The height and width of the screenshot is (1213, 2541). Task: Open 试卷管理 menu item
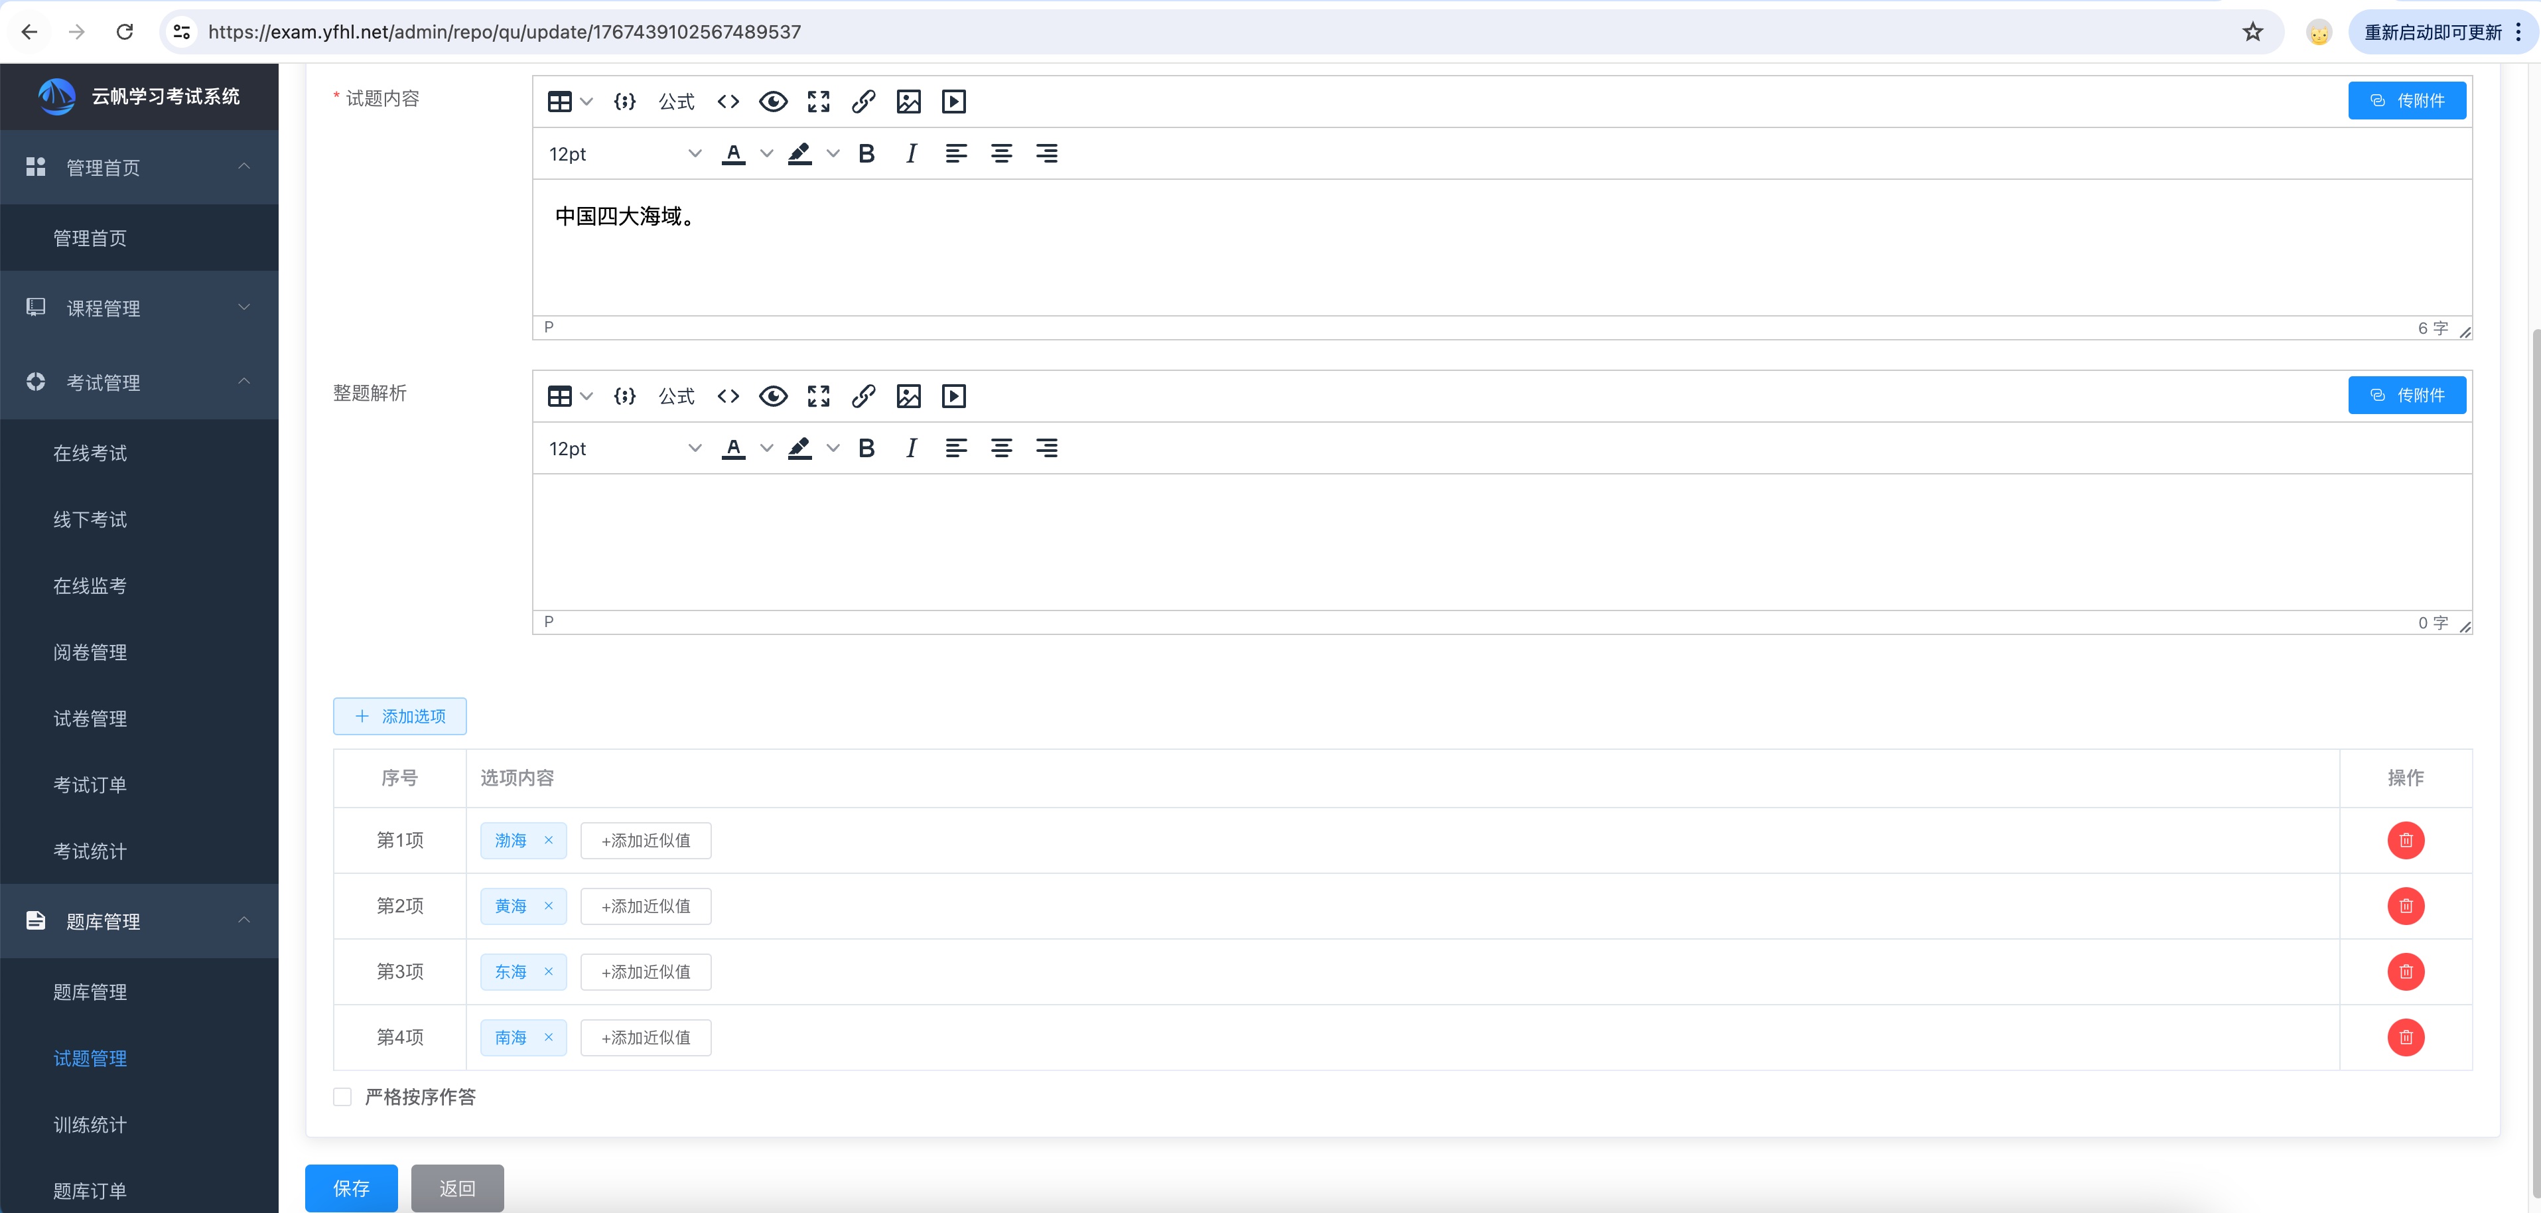(x=139, y=719)
